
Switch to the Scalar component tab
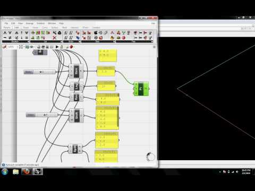26,28
